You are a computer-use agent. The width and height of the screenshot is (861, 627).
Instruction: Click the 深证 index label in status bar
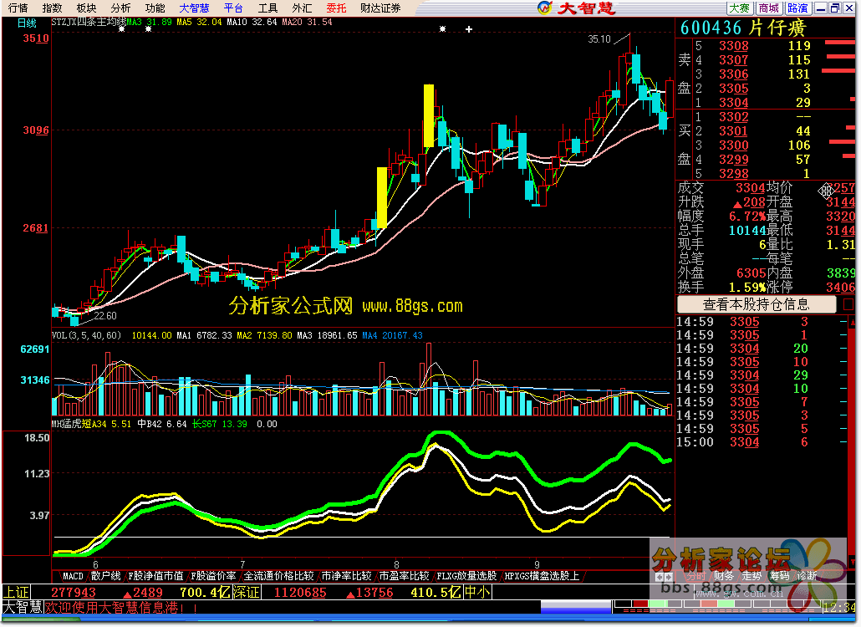[x=246, y=593]
